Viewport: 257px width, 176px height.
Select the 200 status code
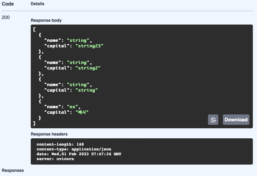pyautogui.click(x=6, y=17)
